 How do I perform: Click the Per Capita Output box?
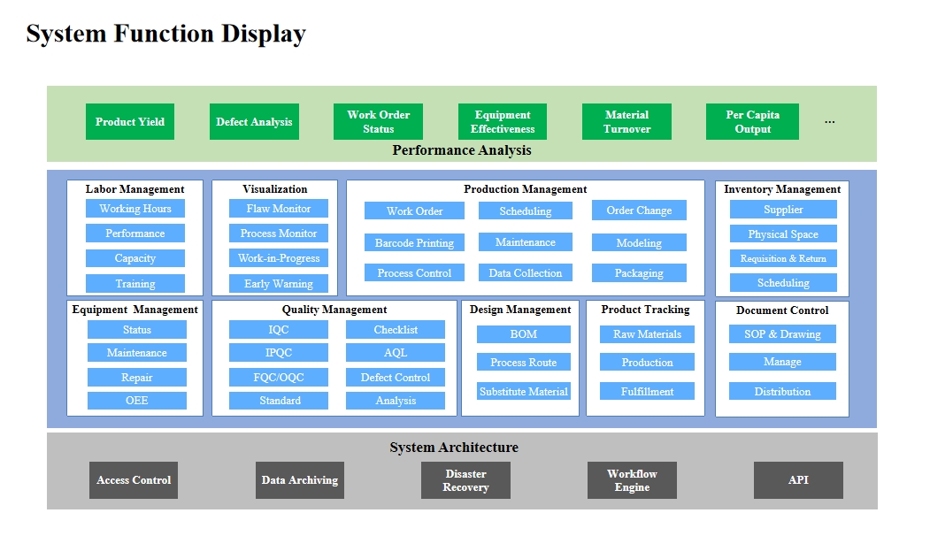point(752,122)
